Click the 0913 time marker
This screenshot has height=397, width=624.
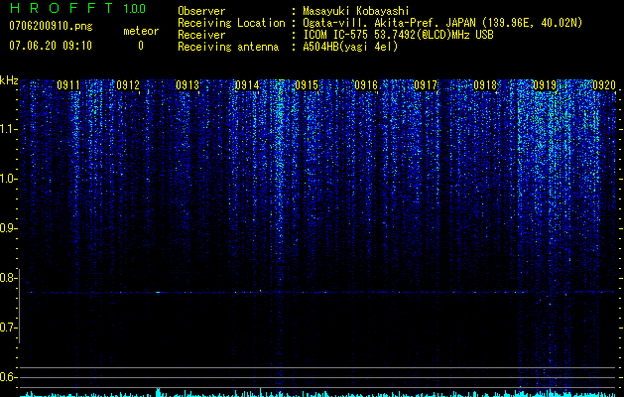tap(187, 85)
